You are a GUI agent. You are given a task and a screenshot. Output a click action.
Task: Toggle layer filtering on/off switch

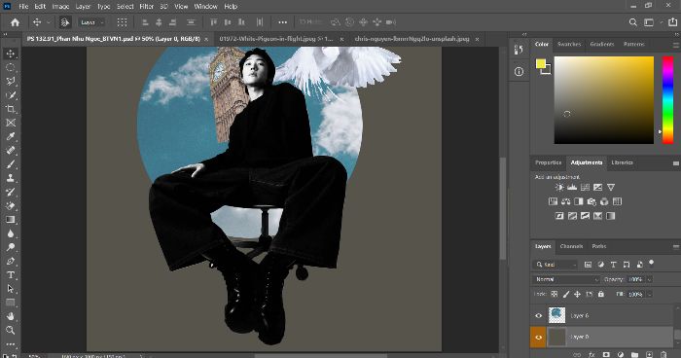tap(652, 263)
